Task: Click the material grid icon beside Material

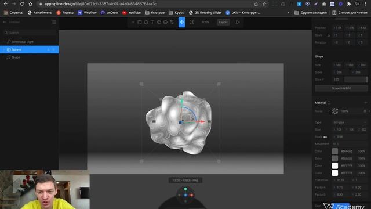Action: [x=329, y=103]
